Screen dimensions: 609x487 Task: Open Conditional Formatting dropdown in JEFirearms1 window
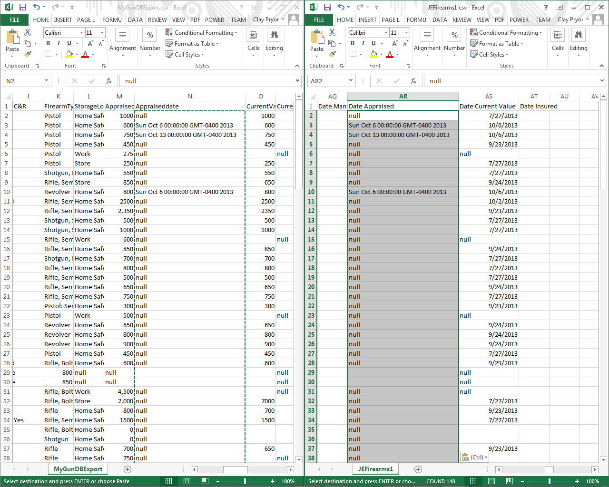tap(506, 32)
